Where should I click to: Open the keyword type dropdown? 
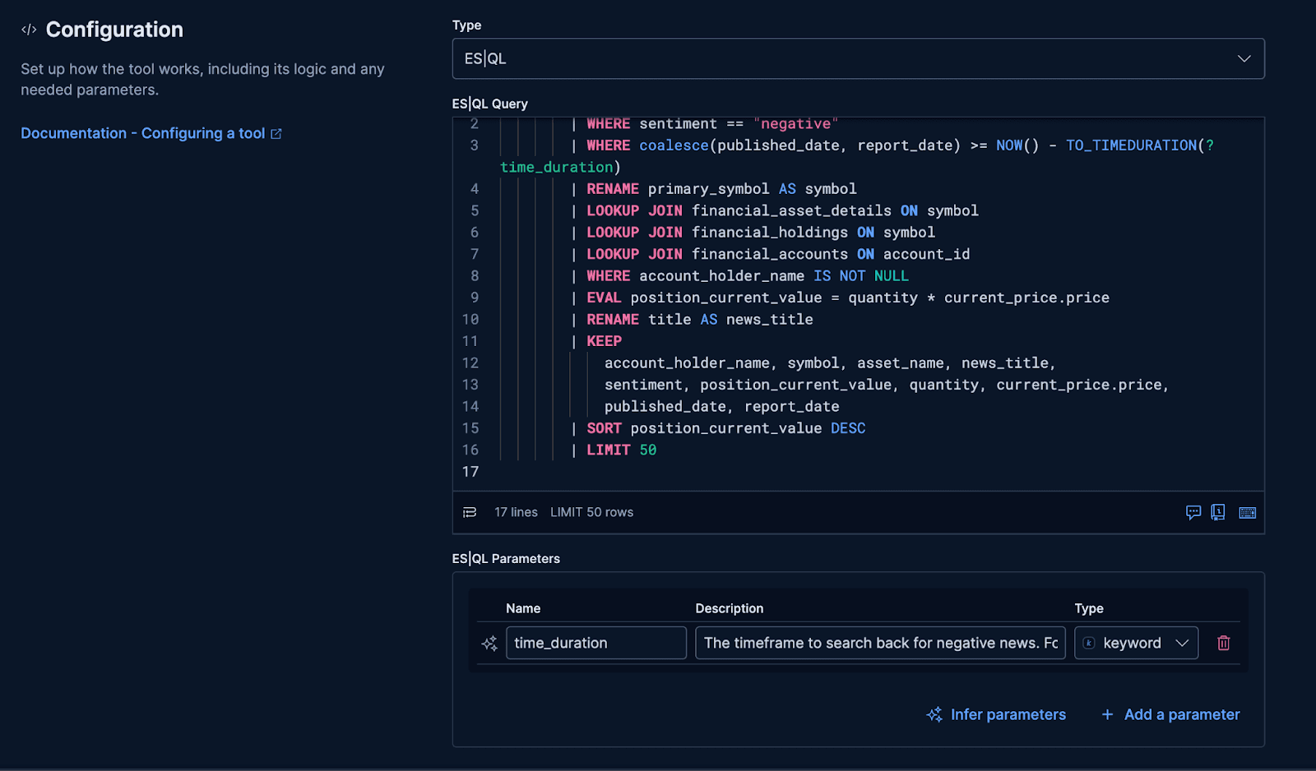[1183, 643]
